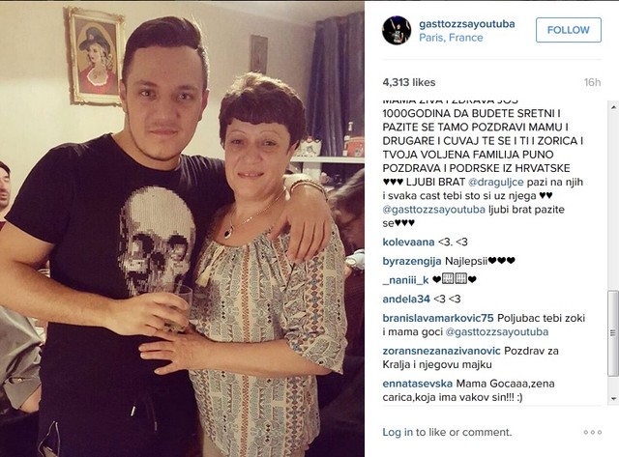Click the scrollbar up arrow in comments
The height and width of the screenshot is (457, 619).
point(614,106)
